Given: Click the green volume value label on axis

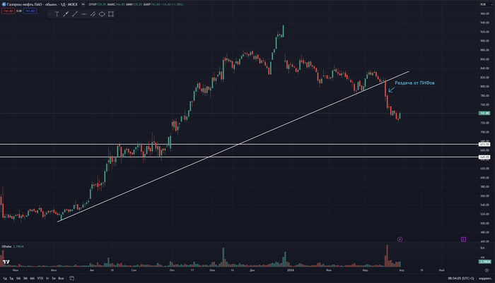Looking at the screenshot, I should pyautogui.click(x=484, y=262).
